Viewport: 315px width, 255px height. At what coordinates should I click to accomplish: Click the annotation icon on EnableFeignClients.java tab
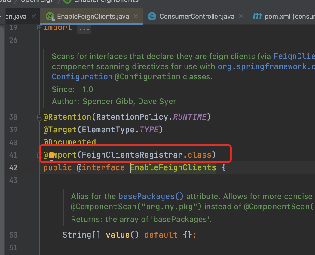coord(50,17)
